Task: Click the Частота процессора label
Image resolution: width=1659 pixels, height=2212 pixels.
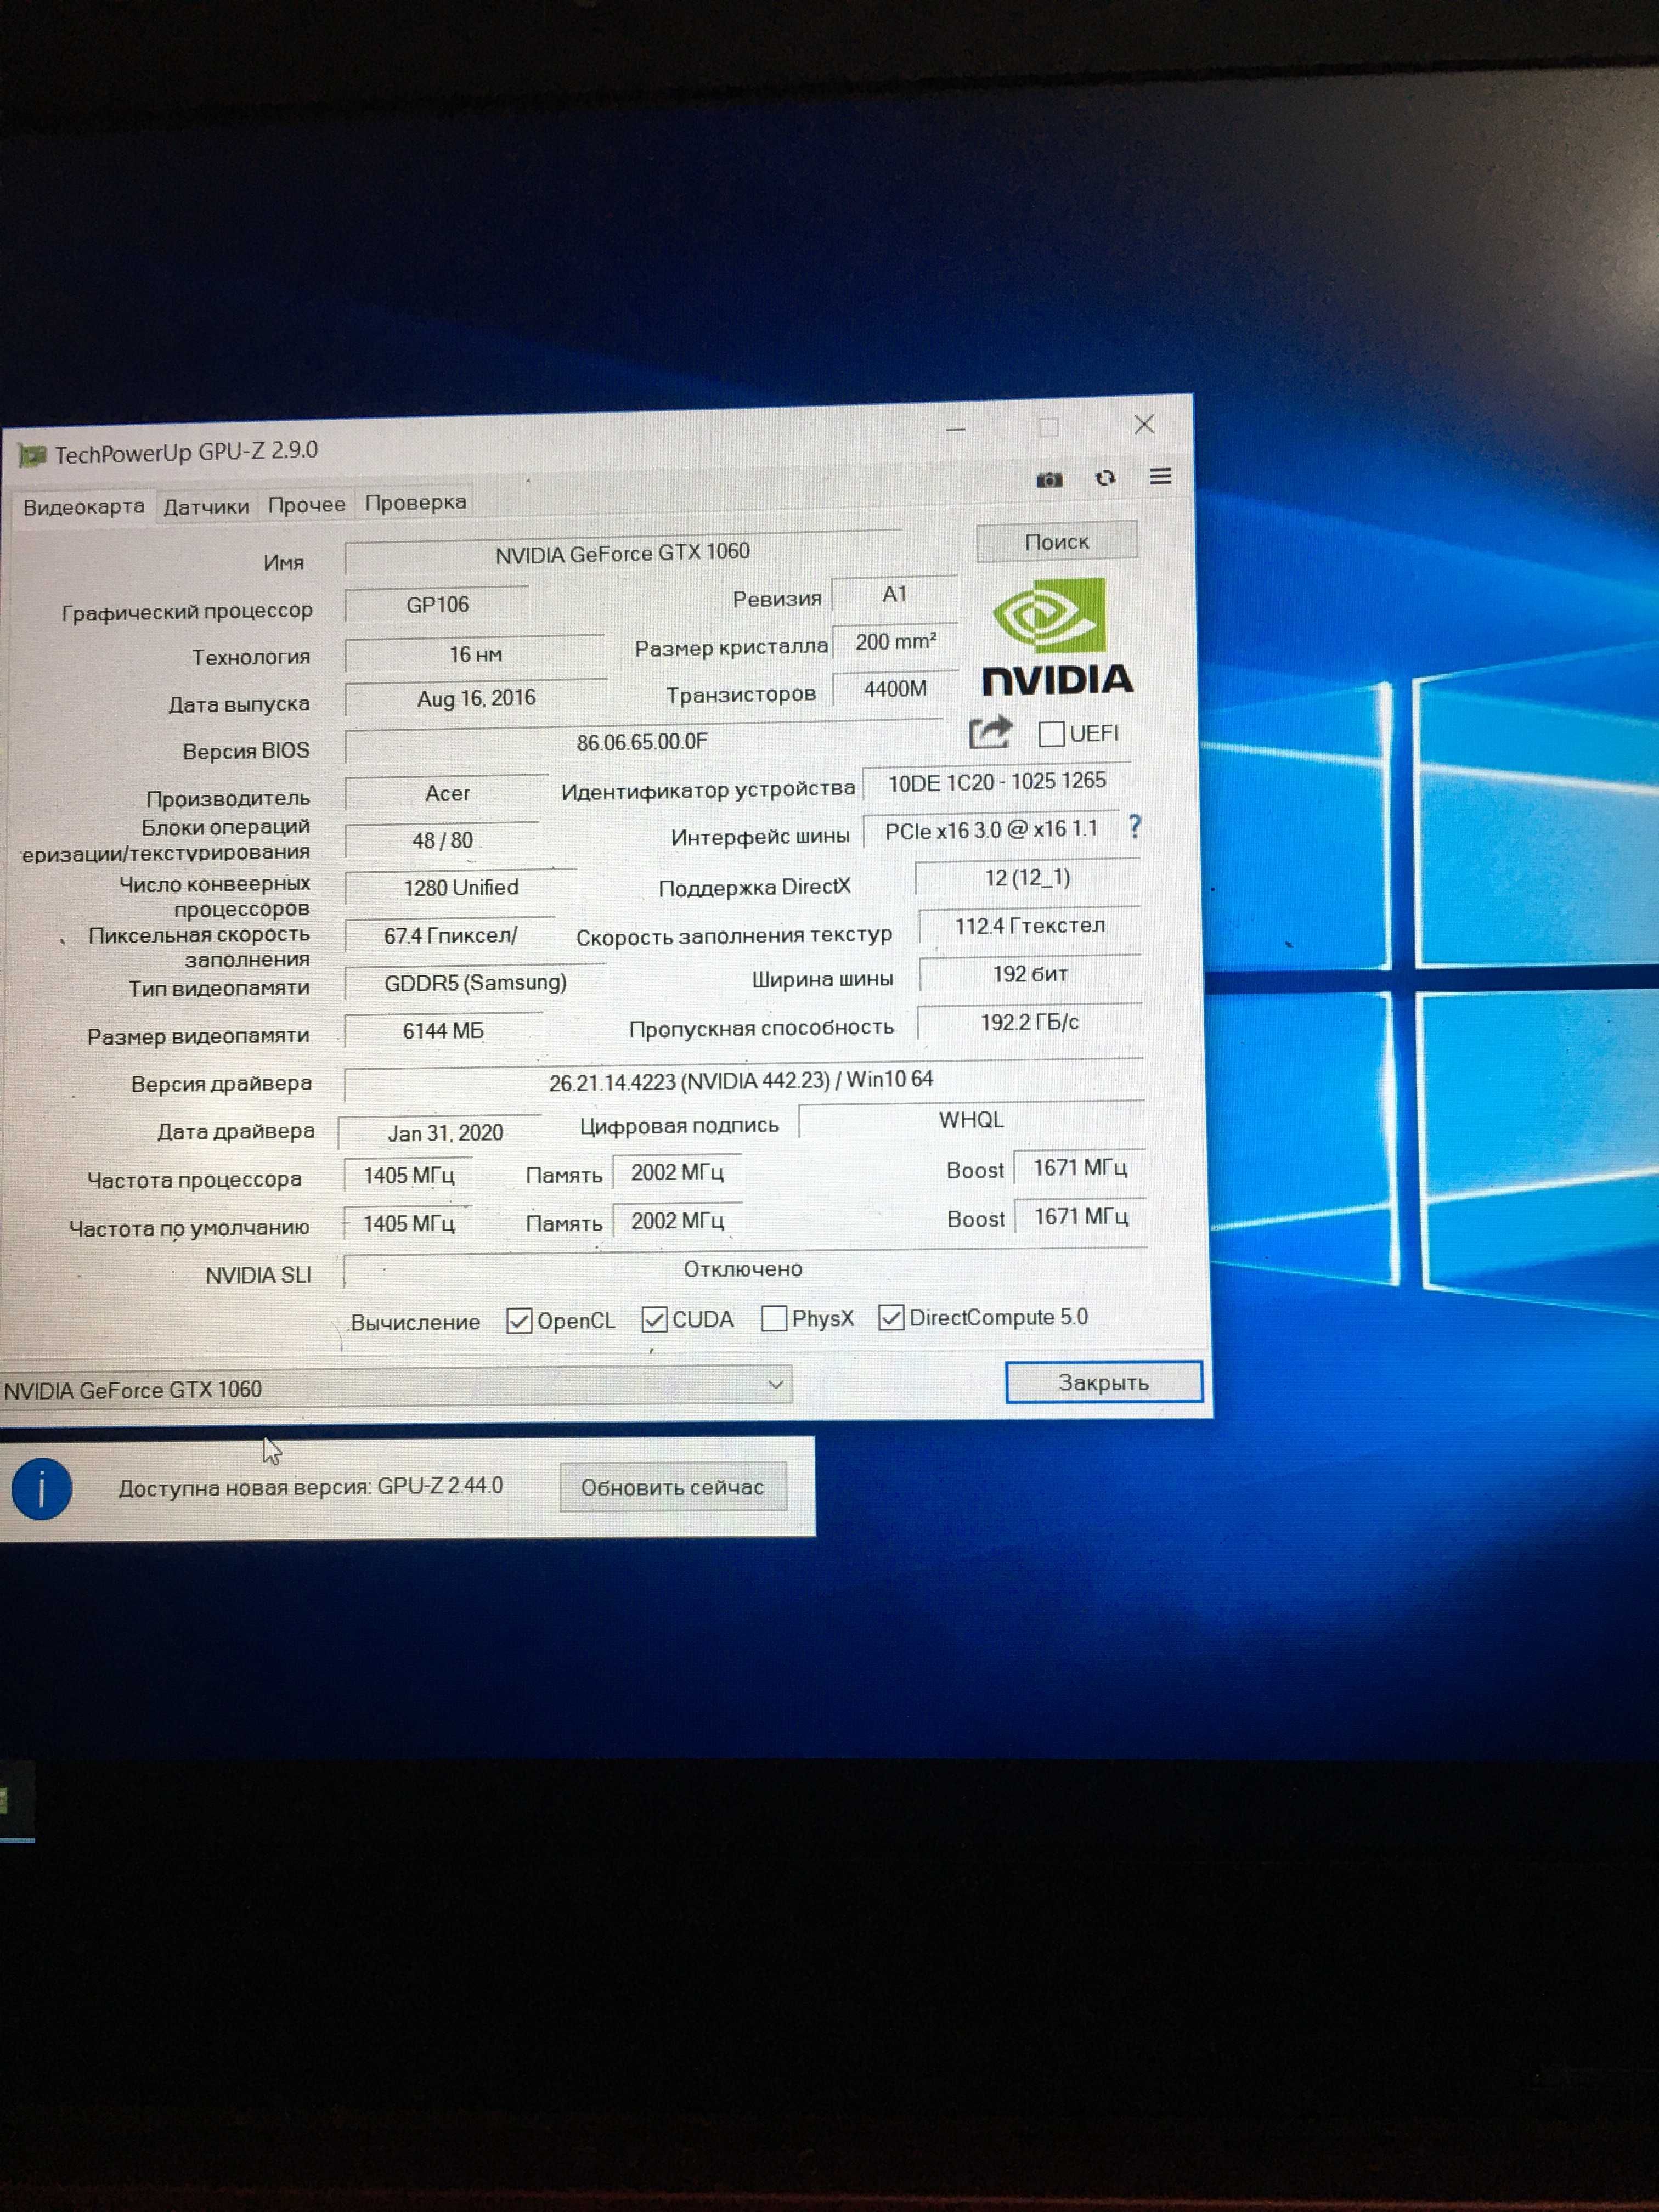Action: pos(194,1180)
